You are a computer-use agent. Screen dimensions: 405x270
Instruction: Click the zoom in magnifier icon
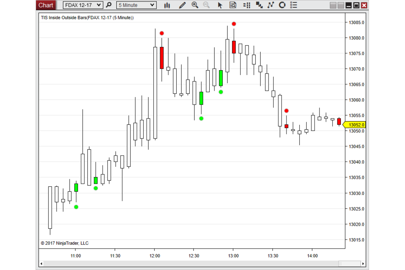(195, 5)
